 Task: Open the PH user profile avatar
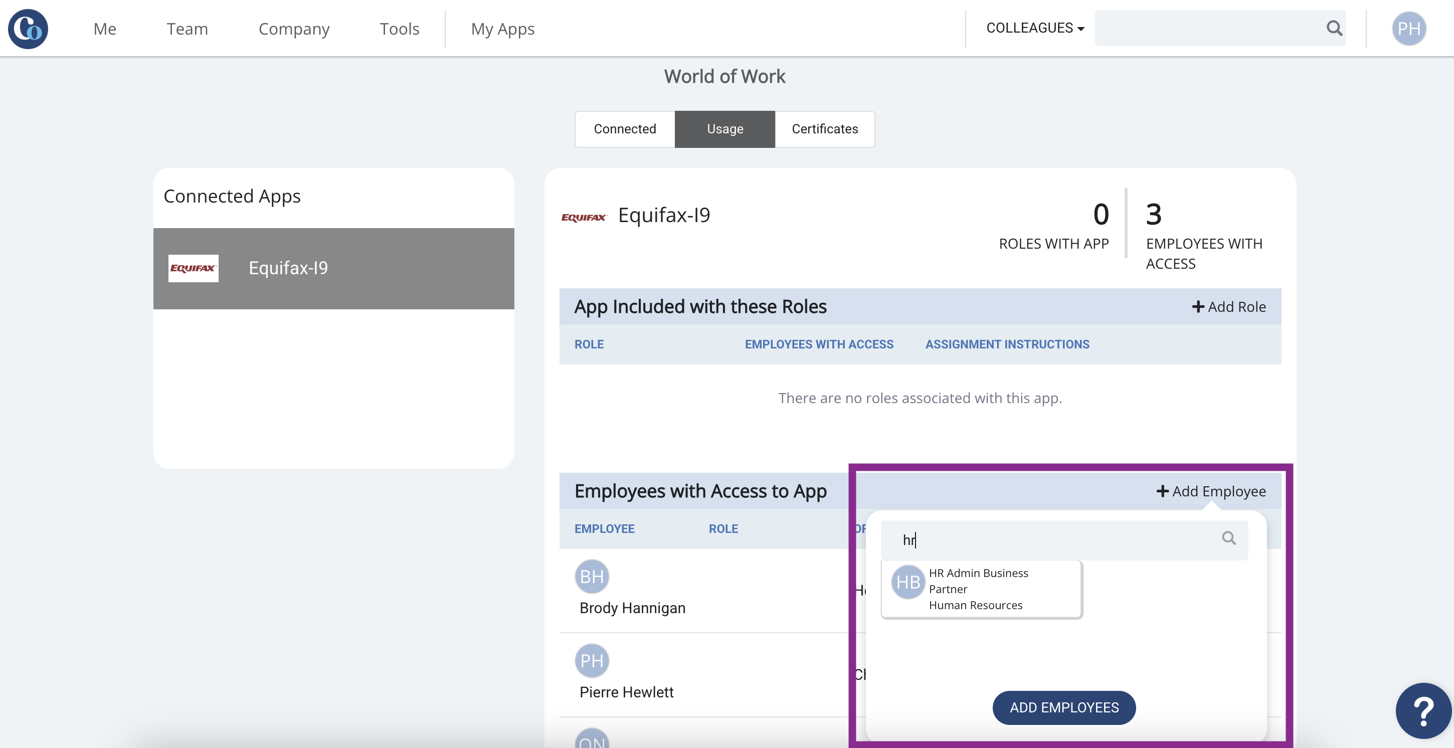coord(1408,29)
